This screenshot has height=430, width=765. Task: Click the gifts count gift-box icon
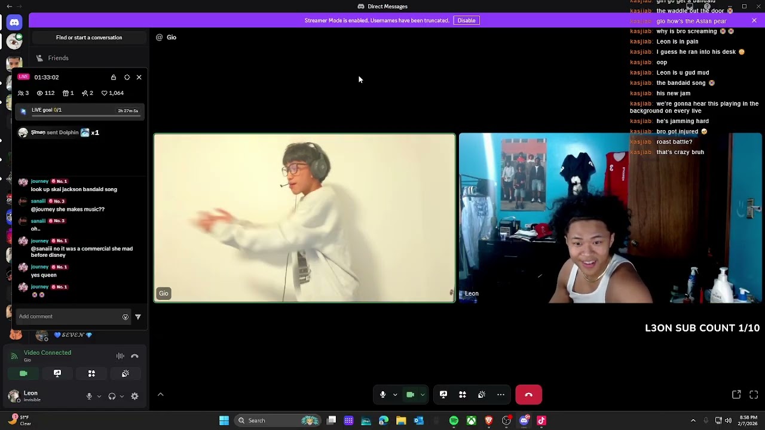(x=66, y=93)
